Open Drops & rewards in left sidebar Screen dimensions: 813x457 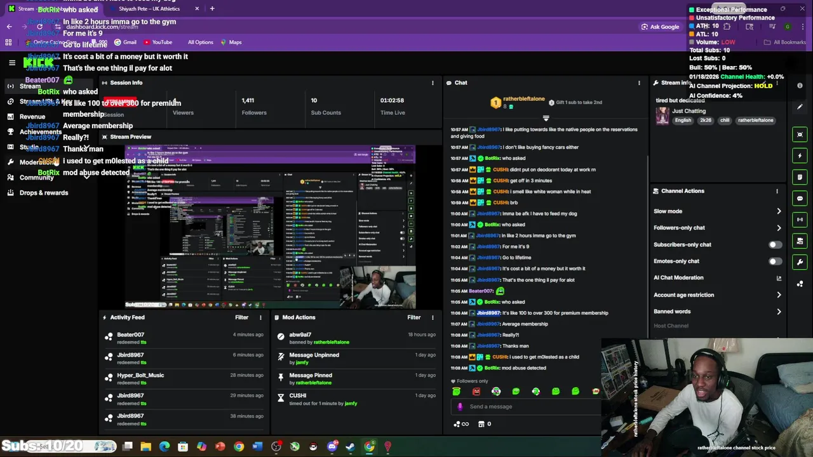[x=44, y=193]
